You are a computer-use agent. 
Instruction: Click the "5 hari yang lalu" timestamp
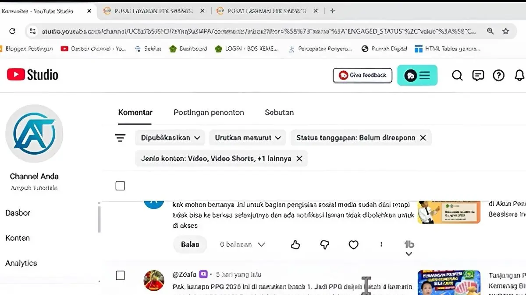pos(238,274)
